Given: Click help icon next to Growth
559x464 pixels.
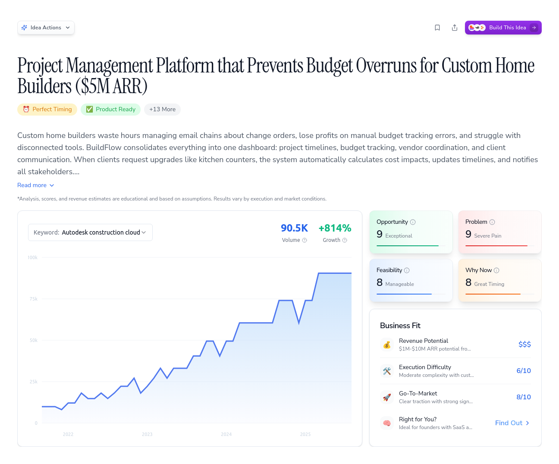Looking at the screenshot, I should tap(345, 240).
